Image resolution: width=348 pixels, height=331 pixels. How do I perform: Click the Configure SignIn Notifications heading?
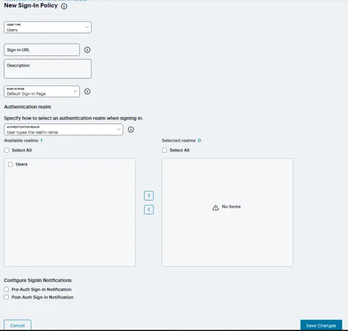click(38, 280)
